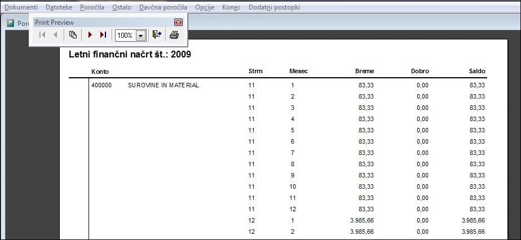Click Saldo 83,33 in month 11 row
Screen dimensions: 521x240
477,198
